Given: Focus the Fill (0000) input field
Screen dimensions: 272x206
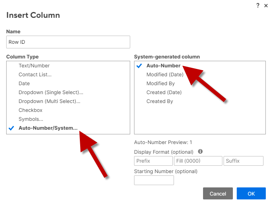Looking at the screenshot, I should coord(198,161).
